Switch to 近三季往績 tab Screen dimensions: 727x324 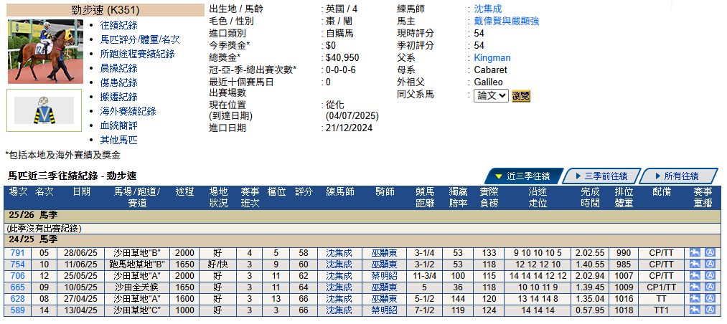point(524,176)
